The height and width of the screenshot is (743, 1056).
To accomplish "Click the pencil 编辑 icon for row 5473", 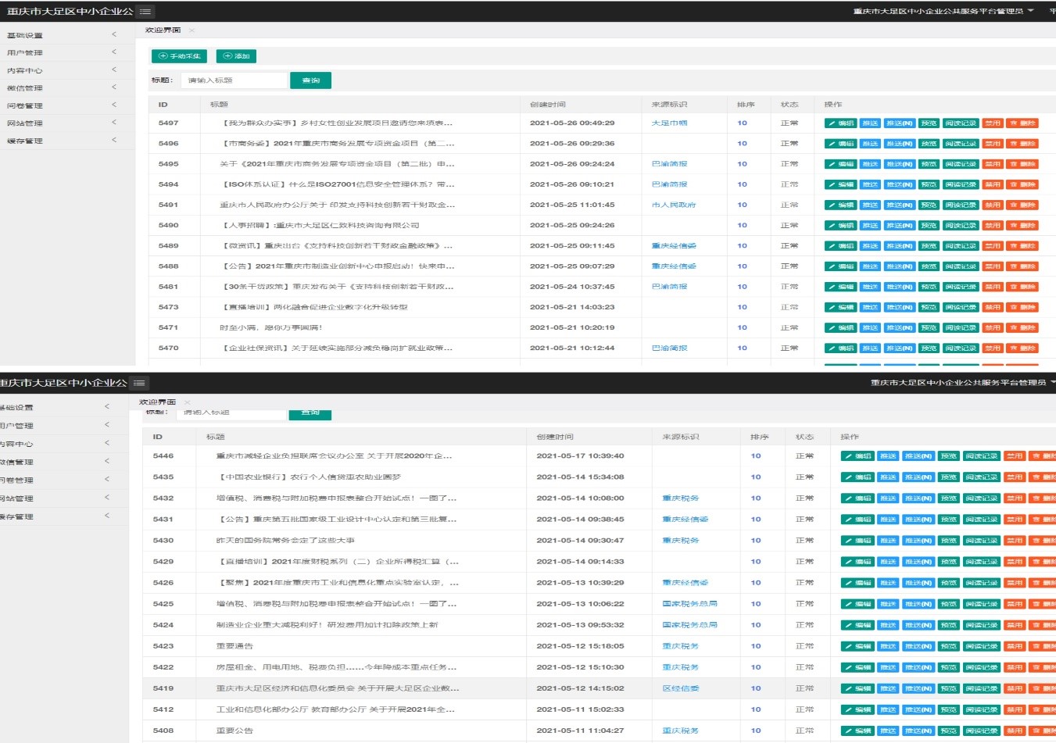I will click(x=832, y=308).
